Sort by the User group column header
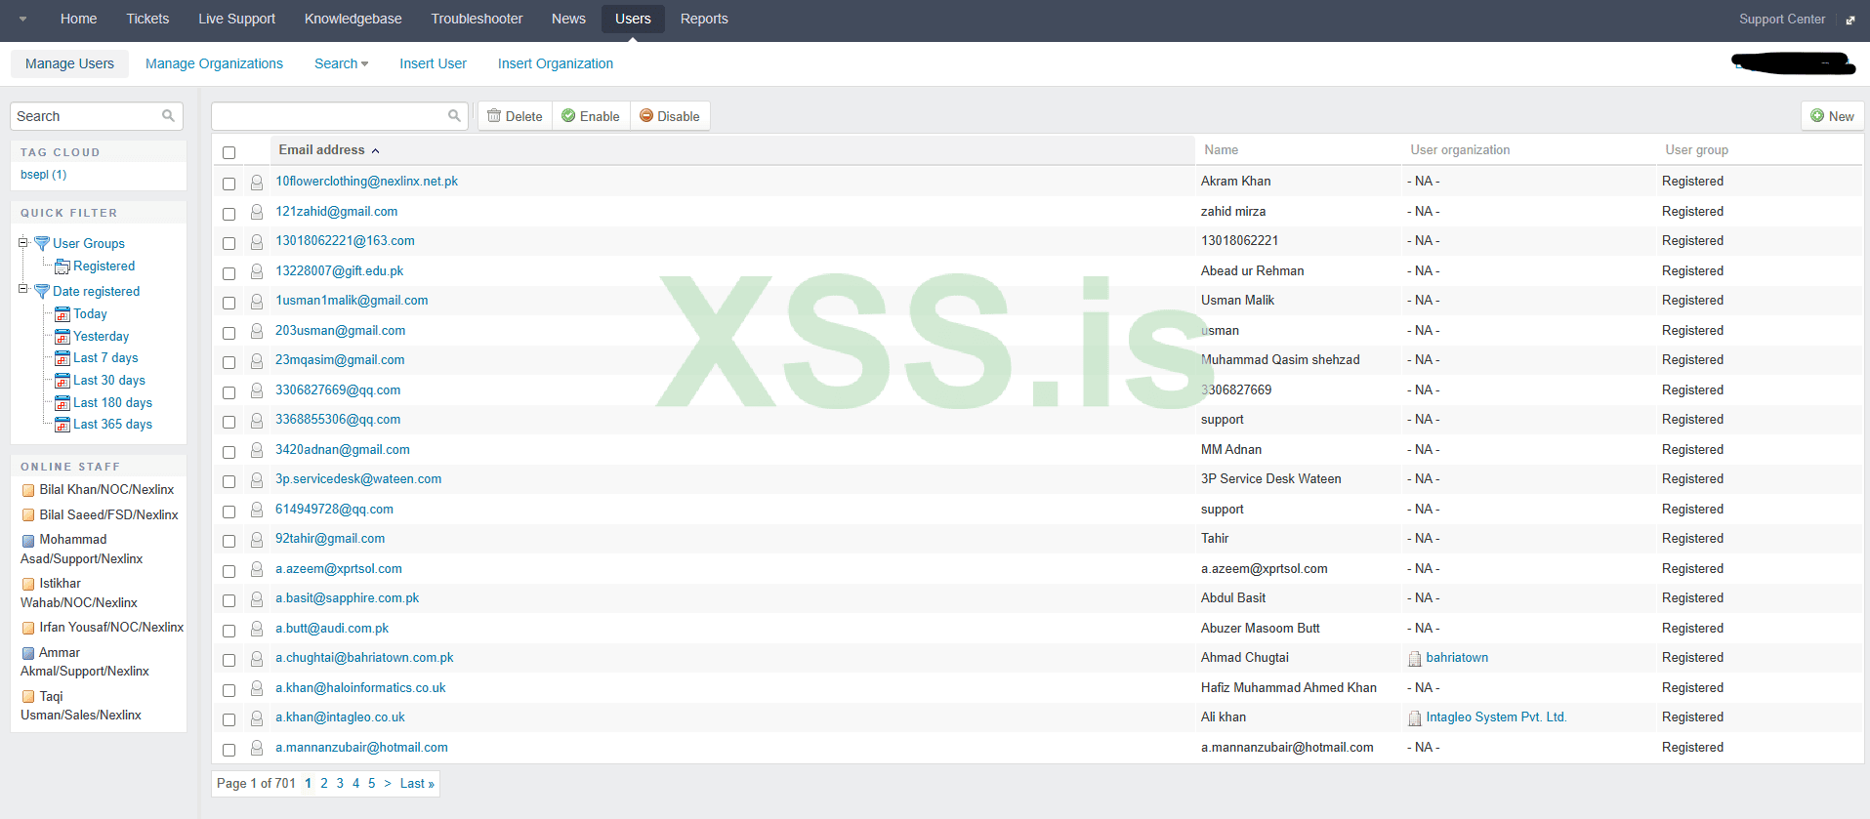Viewport: 1870px width, 819px height. click(1696, 149)
